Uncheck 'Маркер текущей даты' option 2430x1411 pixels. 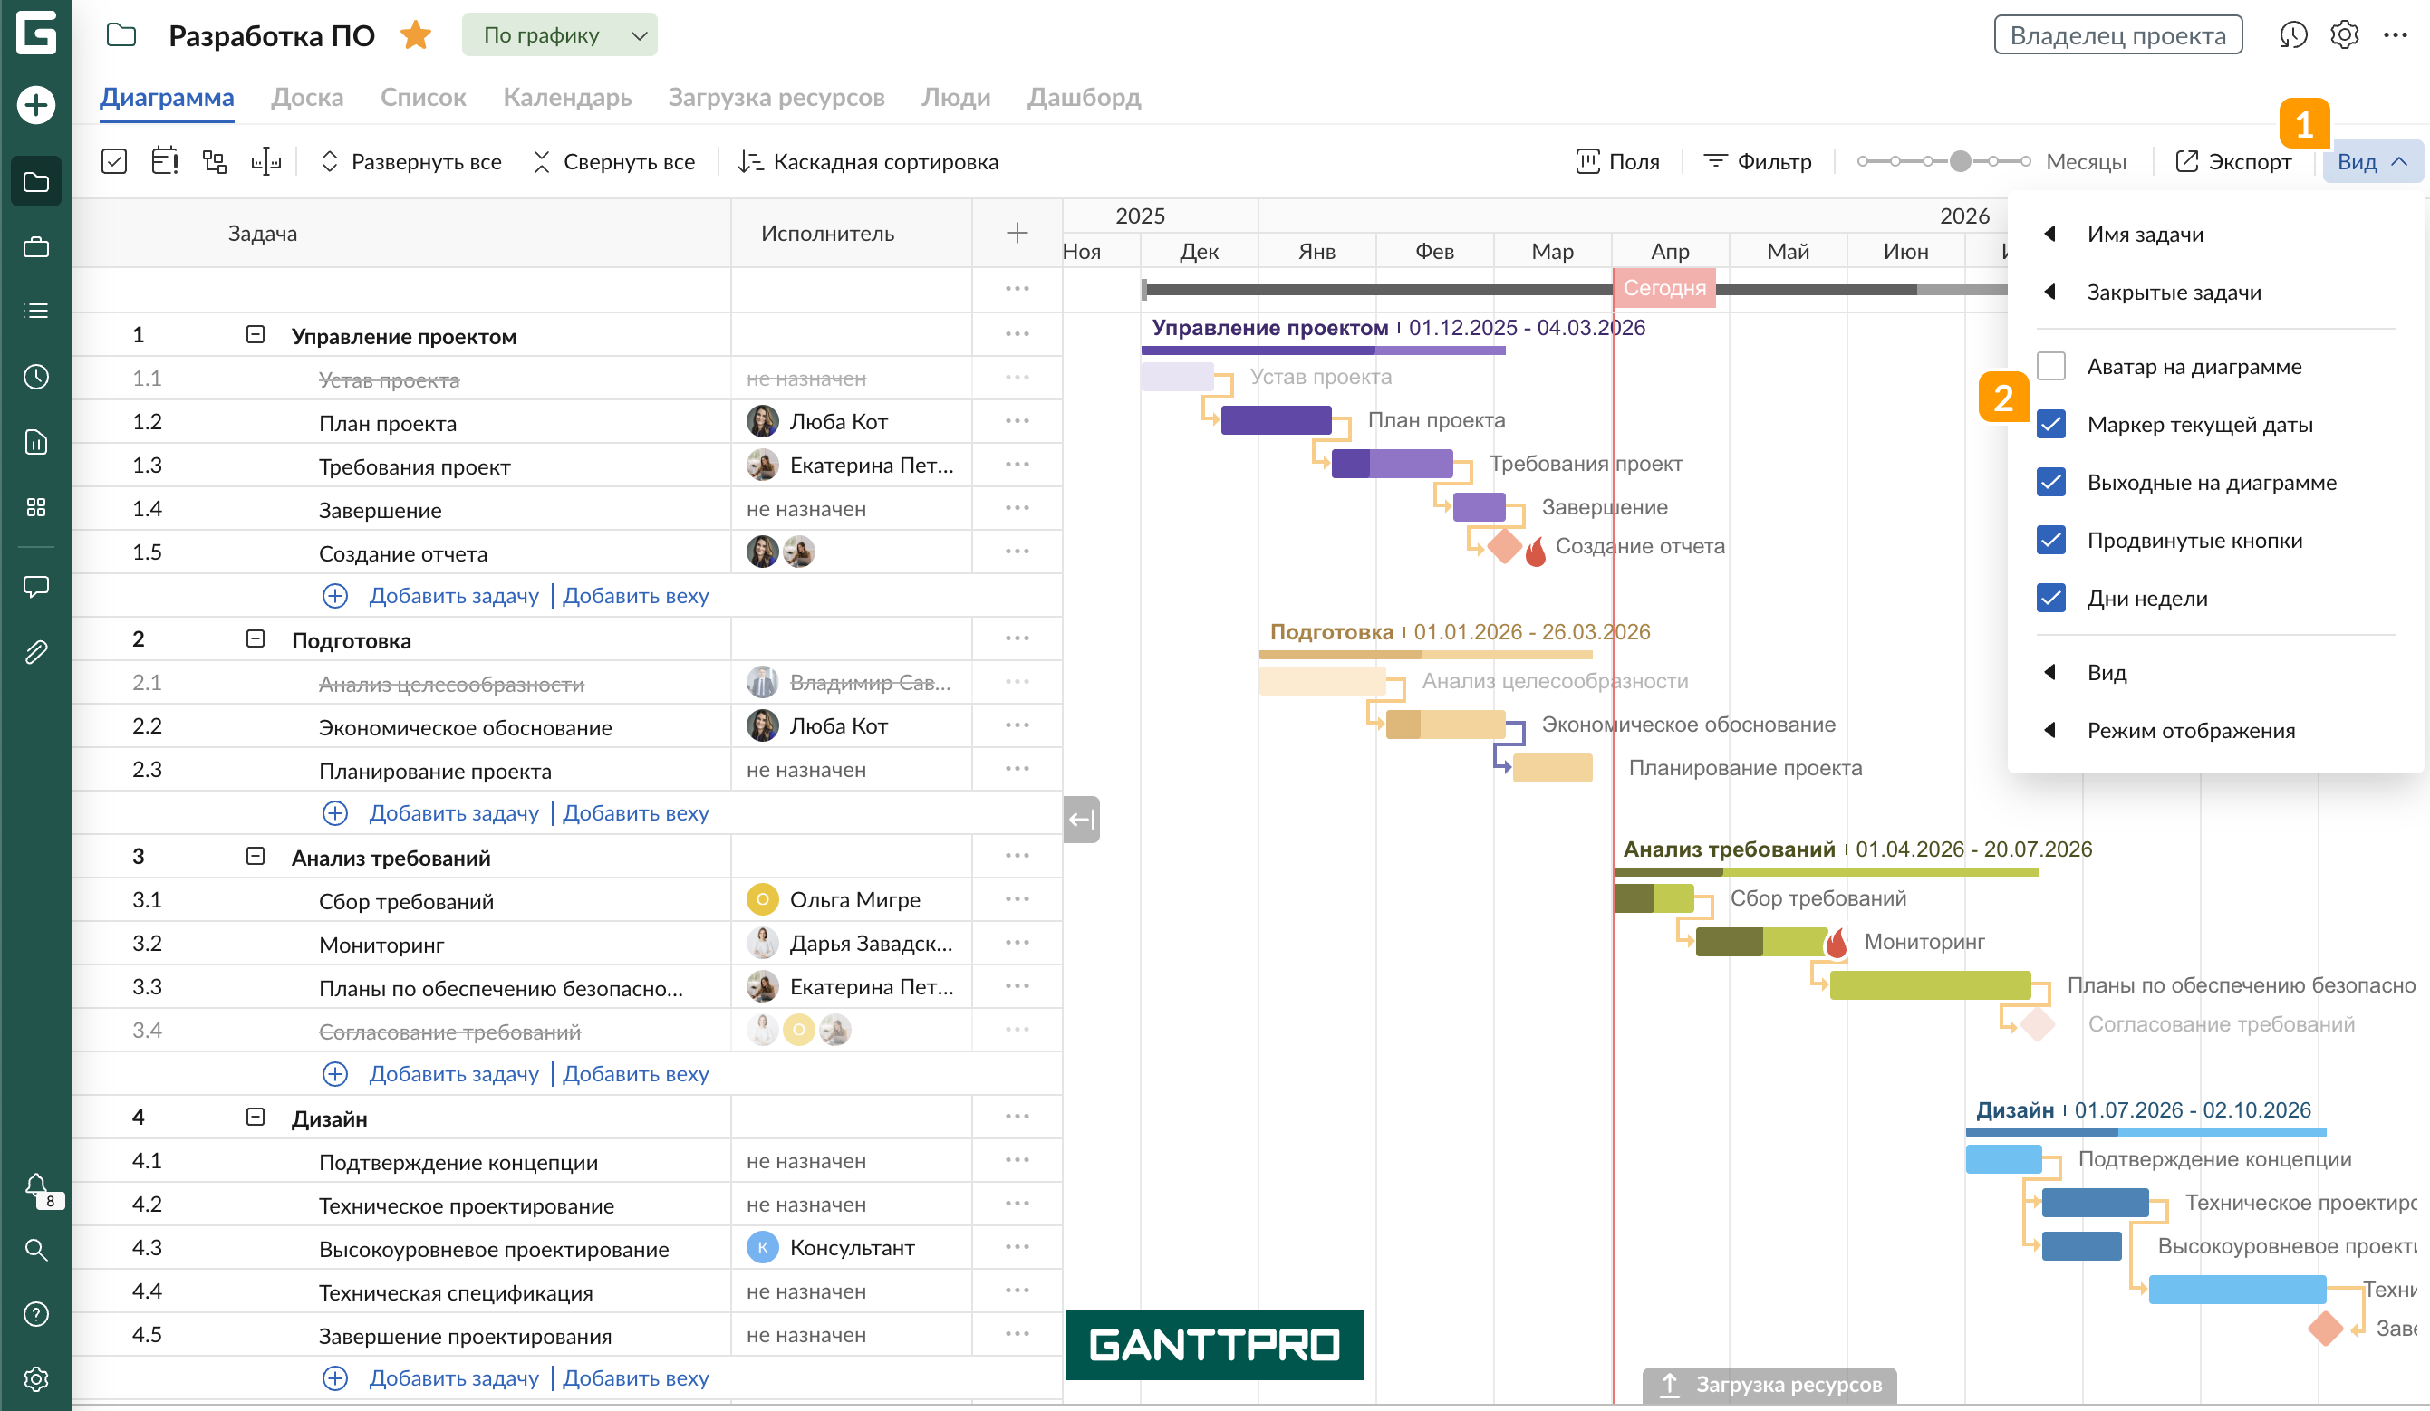click(x=2051, y=424)
